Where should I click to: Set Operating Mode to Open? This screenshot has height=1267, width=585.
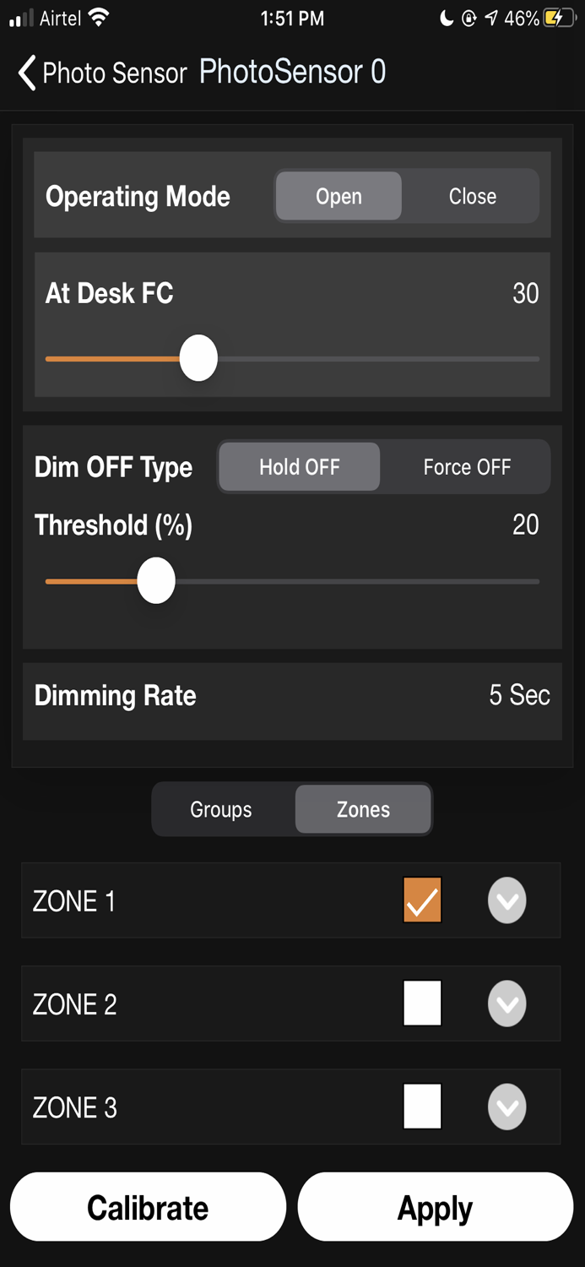point(339,196)
